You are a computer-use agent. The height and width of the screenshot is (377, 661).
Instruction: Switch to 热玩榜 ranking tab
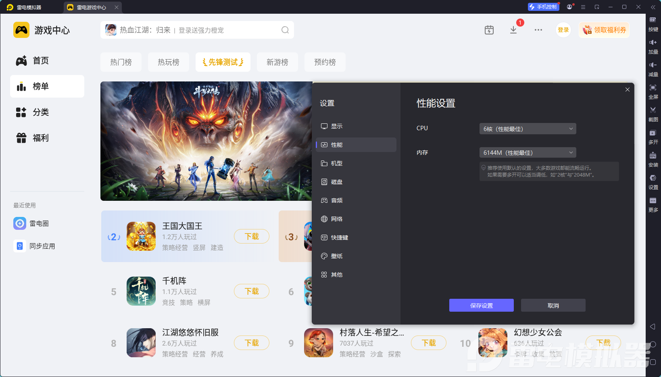click(169, 62)
